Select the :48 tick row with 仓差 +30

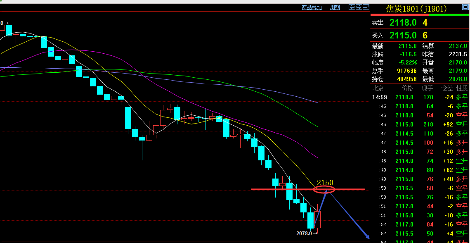coord(420,152)
